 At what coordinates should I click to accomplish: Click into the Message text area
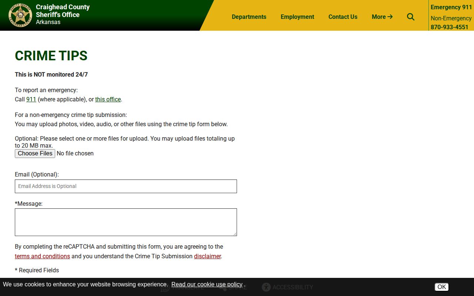click(126, 222)
